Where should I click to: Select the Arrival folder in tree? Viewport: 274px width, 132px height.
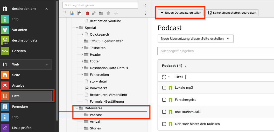tap(95, 122)
